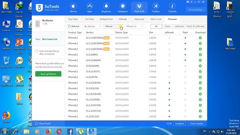Download firmware 11.3.1(15E302)
The image size is (240, 135).
[200, 83]
